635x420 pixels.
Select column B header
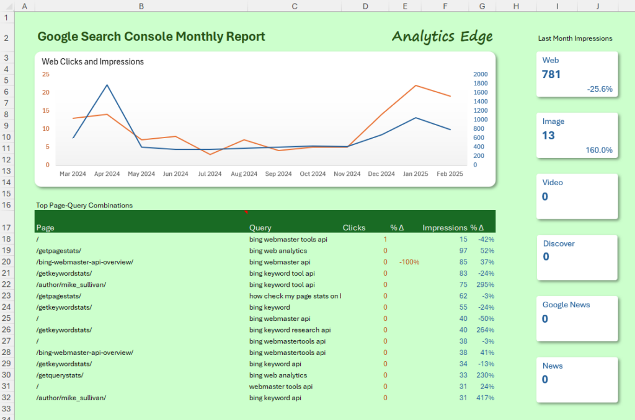pos(141,6)
